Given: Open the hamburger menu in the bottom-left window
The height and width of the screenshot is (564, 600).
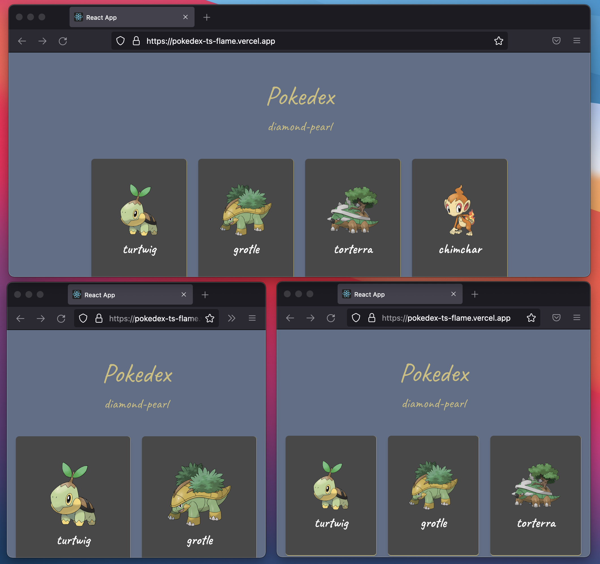Looking at the screenshot, I should point(252,318).
